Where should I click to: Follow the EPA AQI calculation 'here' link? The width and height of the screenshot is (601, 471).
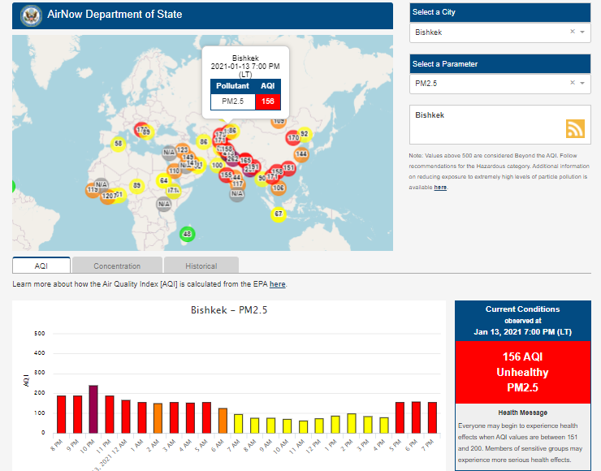(x=277, y=284)
